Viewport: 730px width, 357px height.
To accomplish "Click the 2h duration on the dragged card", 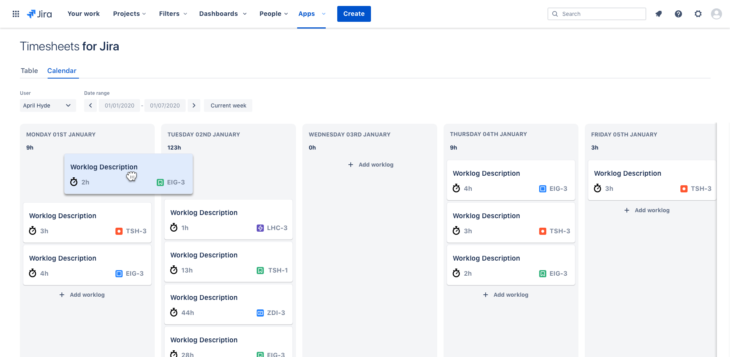I will point(85,182).
